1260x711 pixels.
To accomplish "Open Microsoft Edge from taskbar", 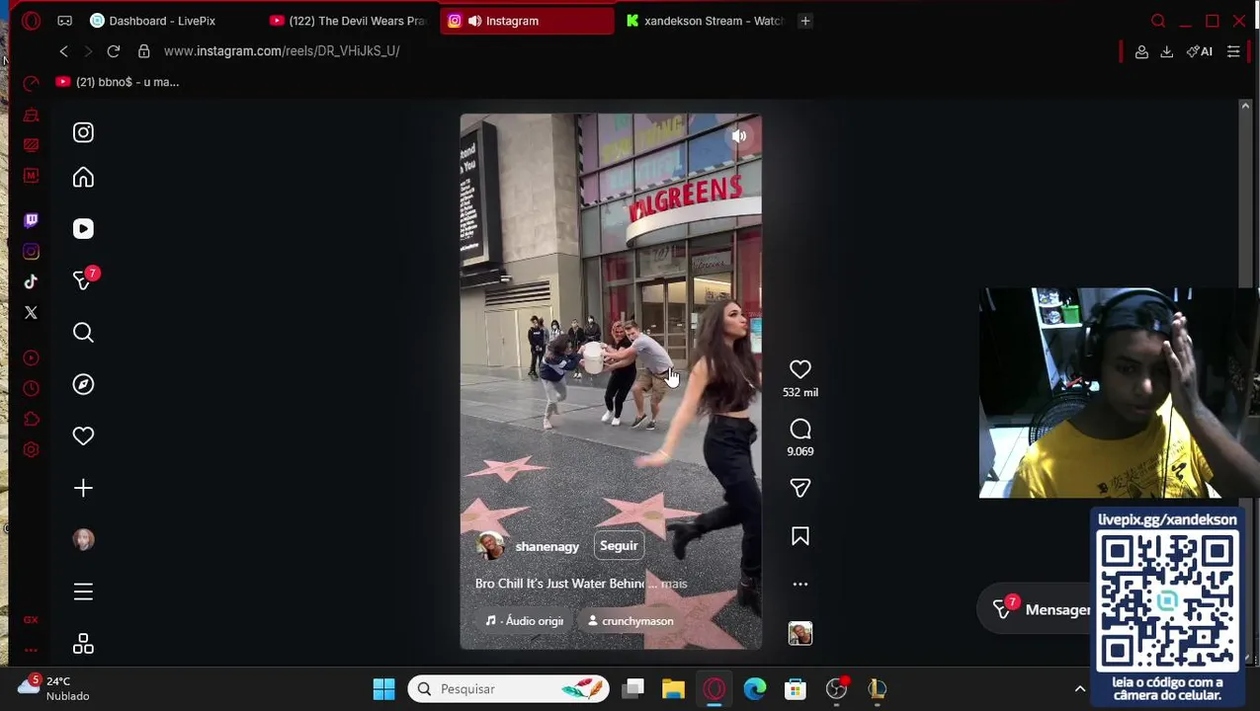I will (754, 688).
